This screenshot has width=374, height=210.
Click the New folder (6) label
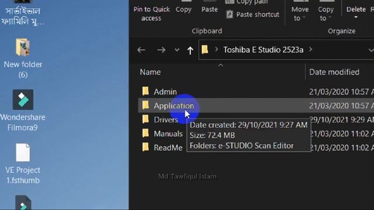point(23,69)
